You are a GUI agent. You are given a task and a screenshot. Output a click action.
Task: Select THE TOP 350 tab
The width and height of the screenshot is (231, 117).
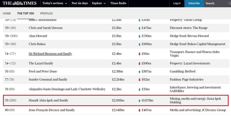point(25,13)
